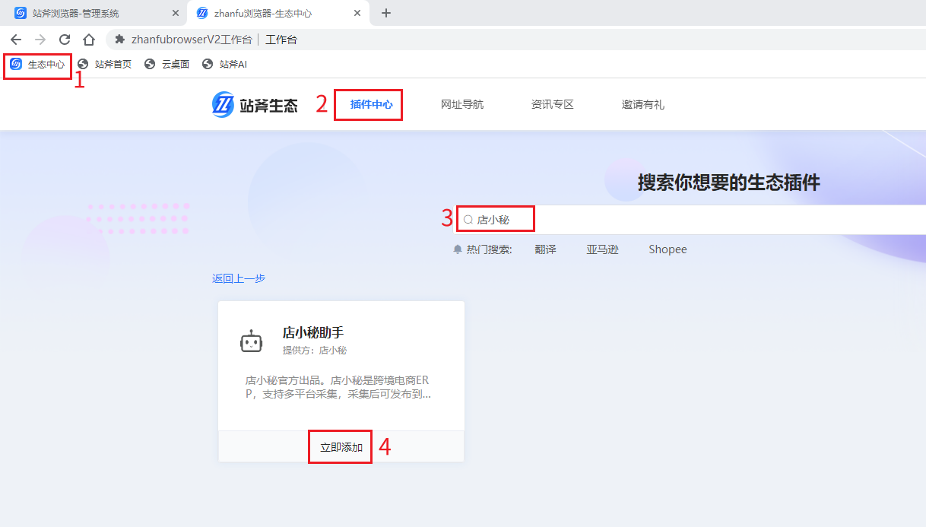
Task: Search the hot keyword 亚马逊
Action: pyautogui.click(x=602, y=249)
